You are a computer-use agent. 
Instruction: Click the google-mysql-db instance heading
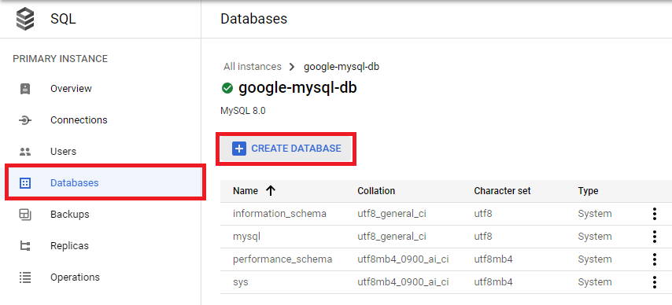point(298,88)
